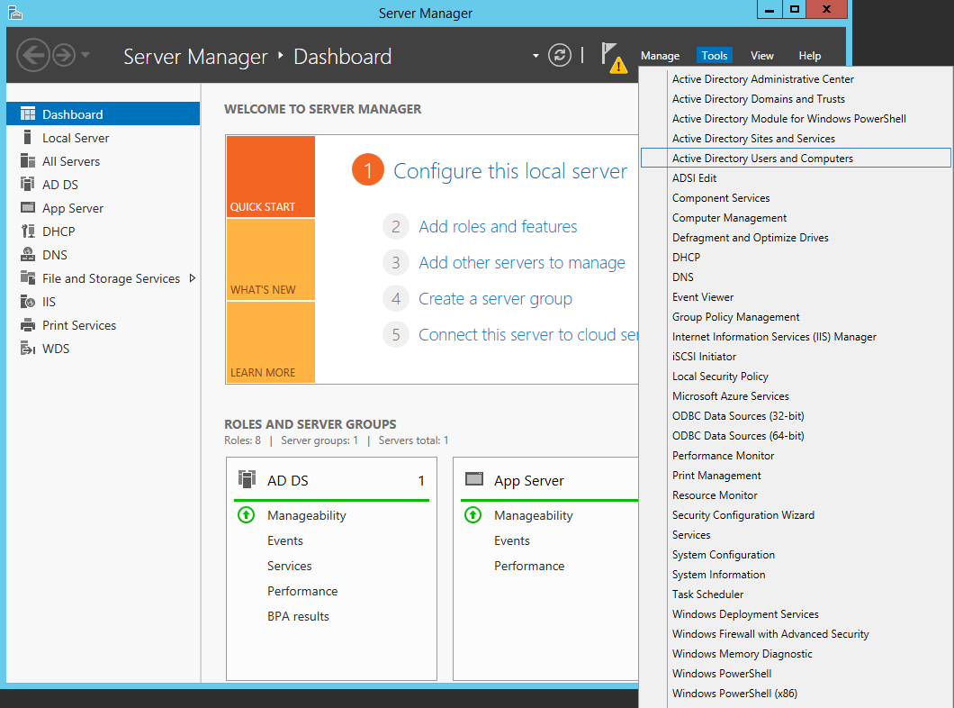Click AD DS Manageability green status icon

click(247, 515)
